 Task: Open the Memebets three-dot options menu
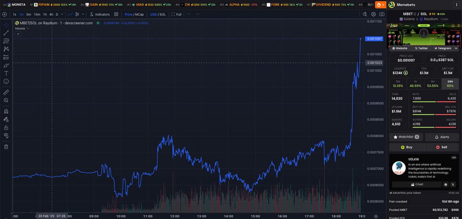click(x=456, y=5)
